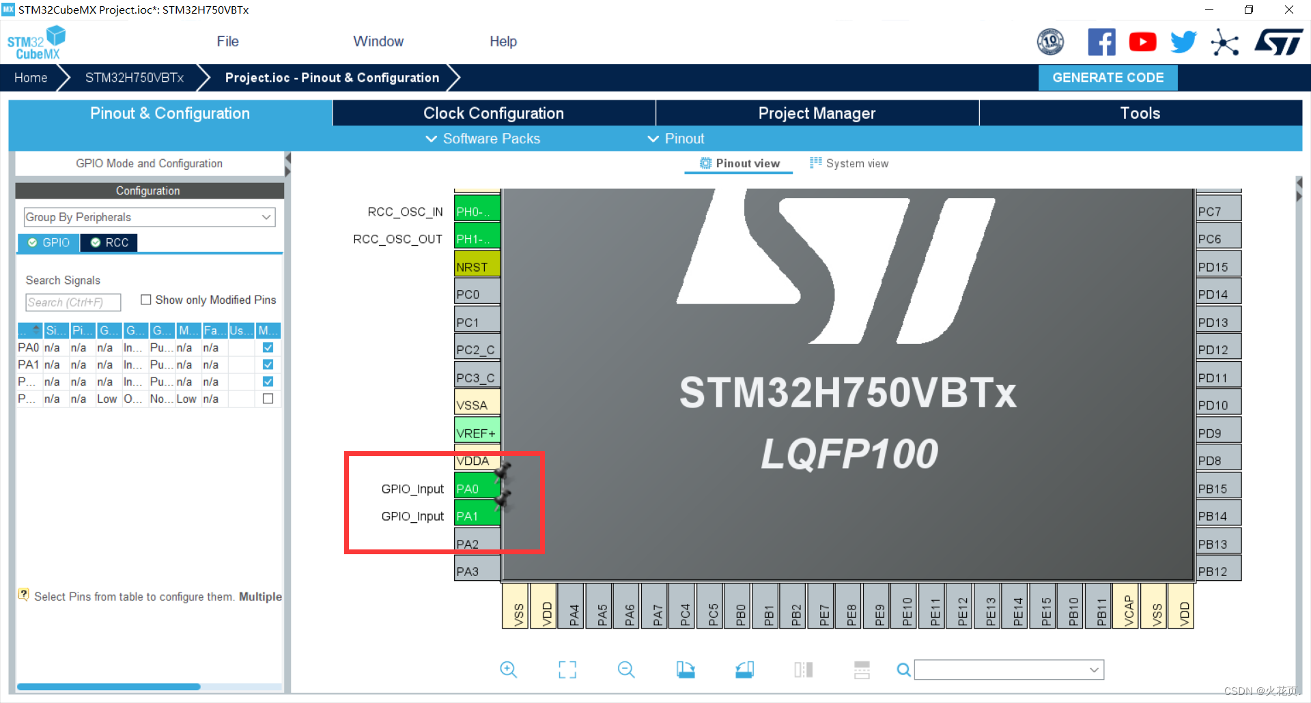Image resolution: width=1311 pixels, height=703 pixels.
Task: Click the ST community network icon
Action: tap(1224, 42)
